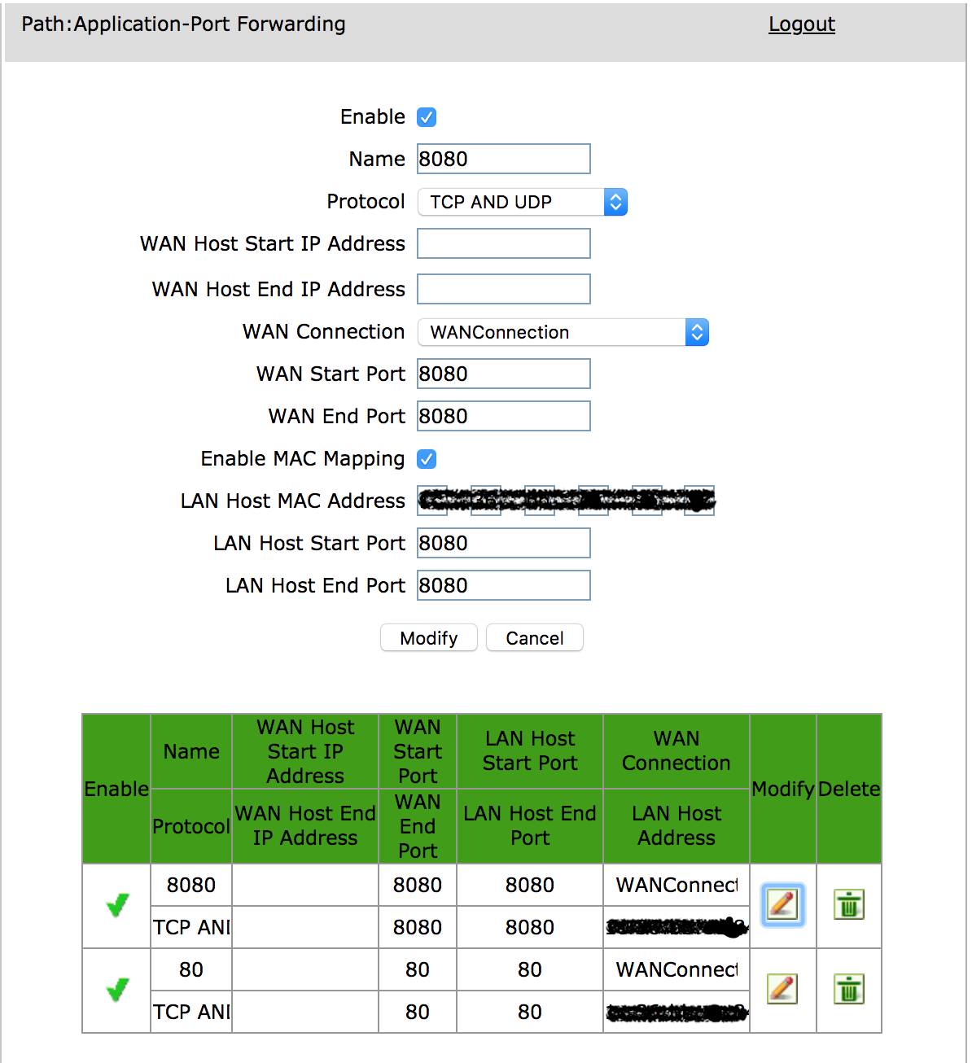Click the Logout link
972x1063 pixels.
(x=801, y=24)
